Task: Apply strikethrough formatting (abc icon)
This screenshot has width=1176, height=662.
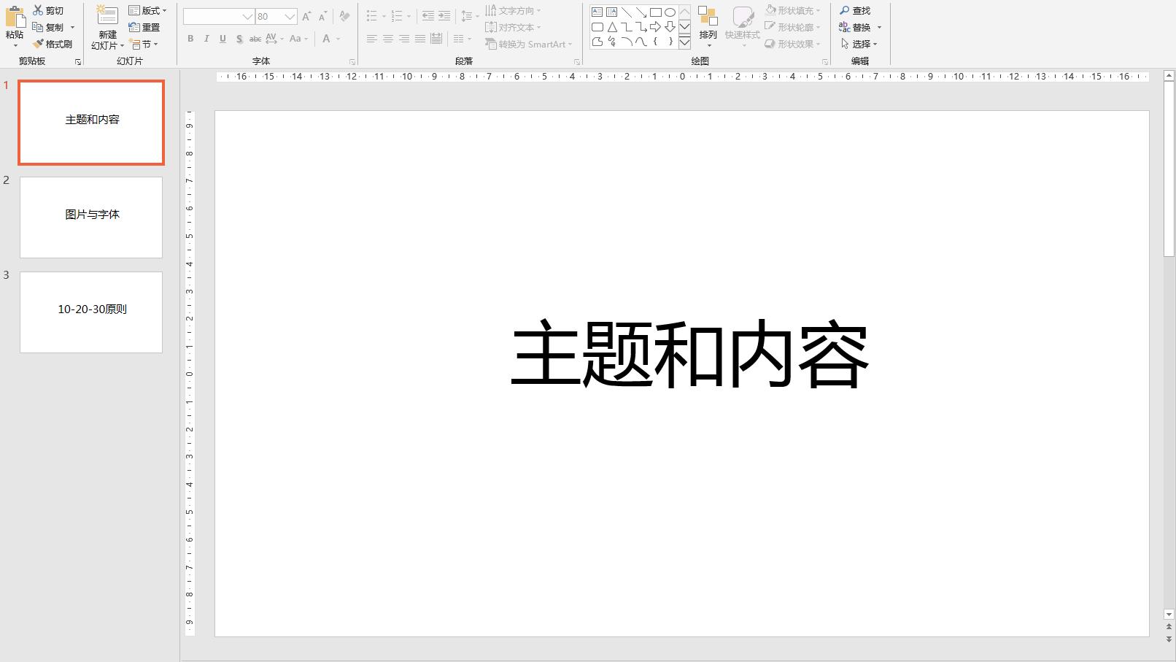Action: 254,39
